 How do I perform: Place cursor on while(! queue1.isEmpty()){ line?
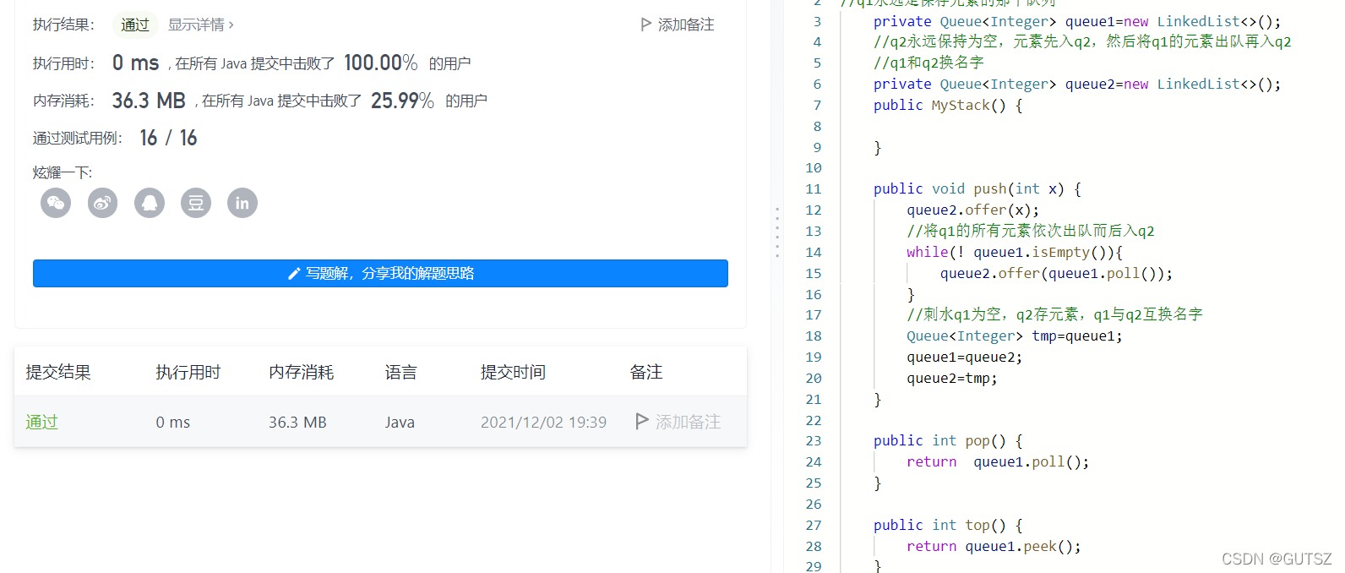[x=1015, y=252]
